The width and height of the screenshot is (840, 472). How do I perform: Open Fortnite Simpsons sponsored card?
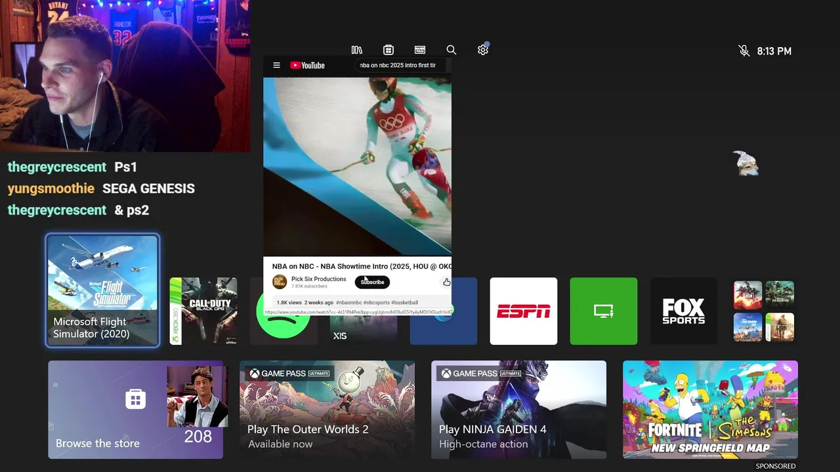click(x=710, y=410)
